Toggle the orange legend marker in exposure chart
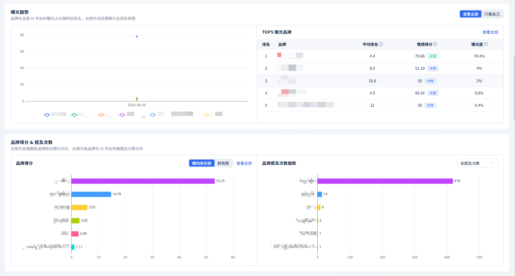This screenshot has width=515, height=276. tap(101, 115)
